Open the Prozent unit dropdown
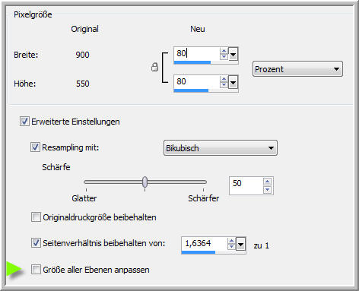Image resolution: width=359 pixels, height=291 pixels. (x=297, y=69)
